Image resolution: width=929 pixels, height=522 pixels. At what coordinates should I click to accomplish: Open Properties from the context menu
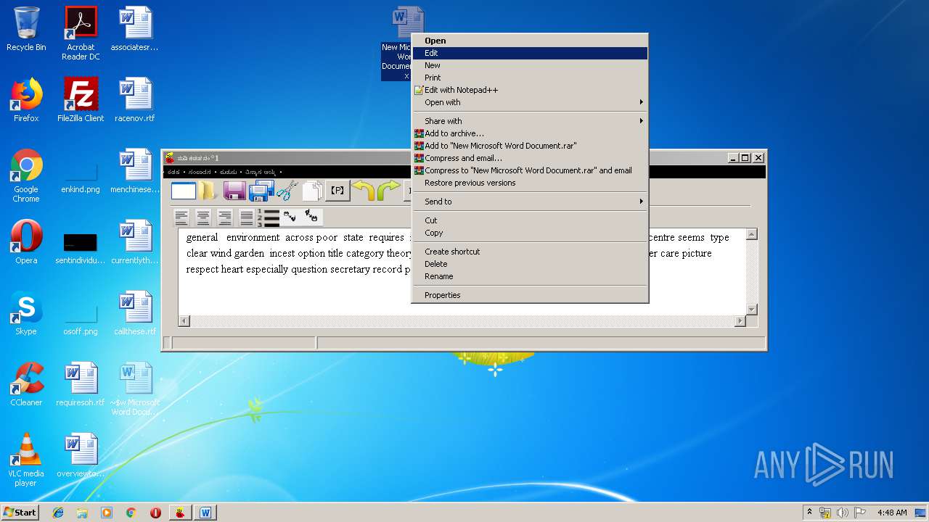(x=530, y=295)
